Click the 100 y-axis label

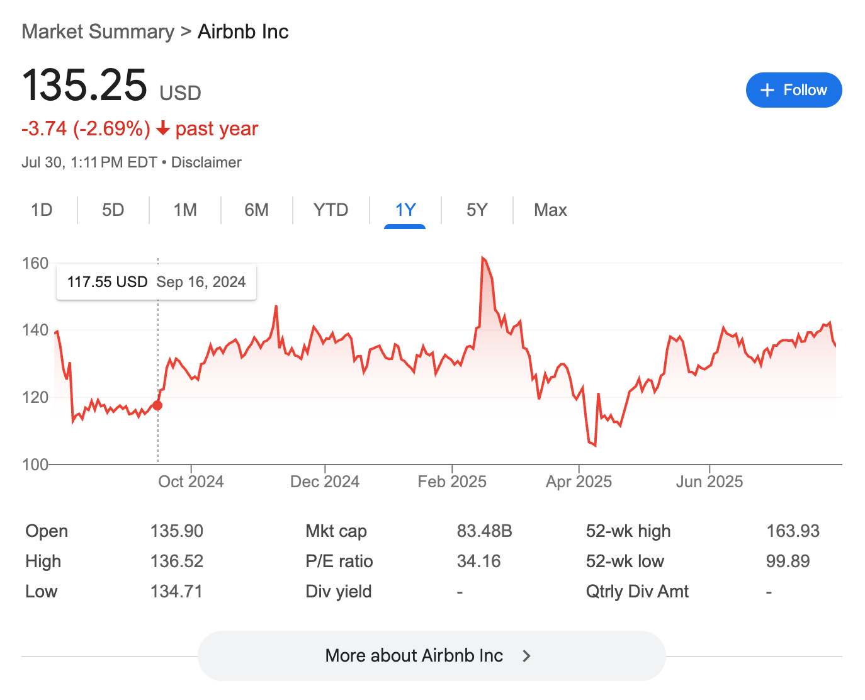click(x=35, y=465)
